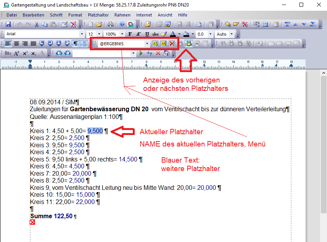327x242 pixels.
Task: Click the printer icon
Action: [x=111, y=25]
